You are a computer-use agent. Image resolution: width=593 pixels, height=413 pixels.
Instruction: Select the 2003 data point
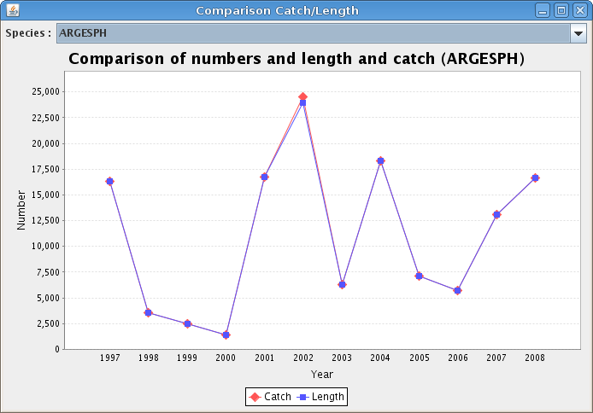(342, 284)
